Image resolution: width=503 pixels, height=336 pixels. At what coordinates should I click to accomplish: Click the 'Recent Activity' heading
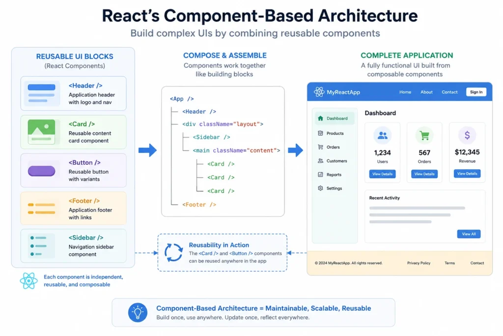[384, 198]
